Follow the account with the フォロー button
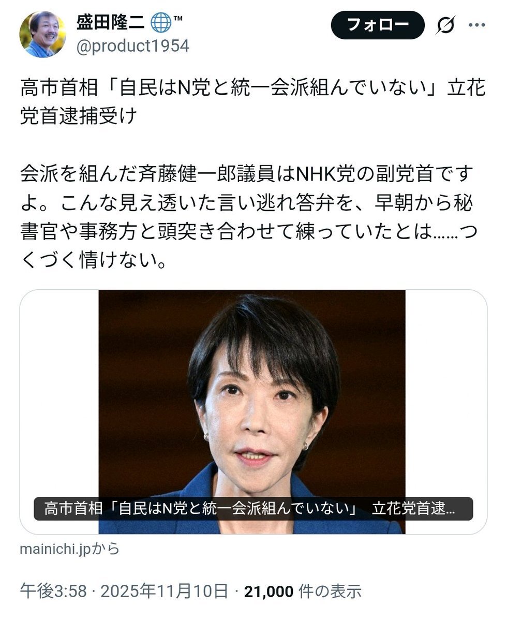The width and height of the screenshot is (507, 621). pyautogui.click(x=378, y=25)
